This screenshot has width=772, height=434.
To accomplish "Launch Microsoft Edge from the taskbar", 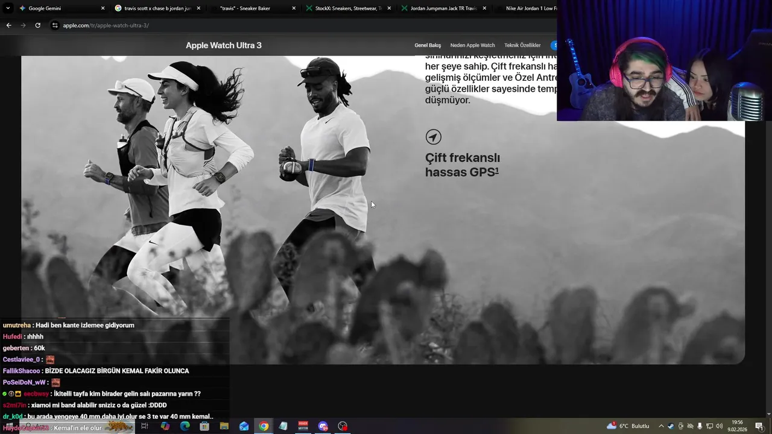I will [185, 426].
